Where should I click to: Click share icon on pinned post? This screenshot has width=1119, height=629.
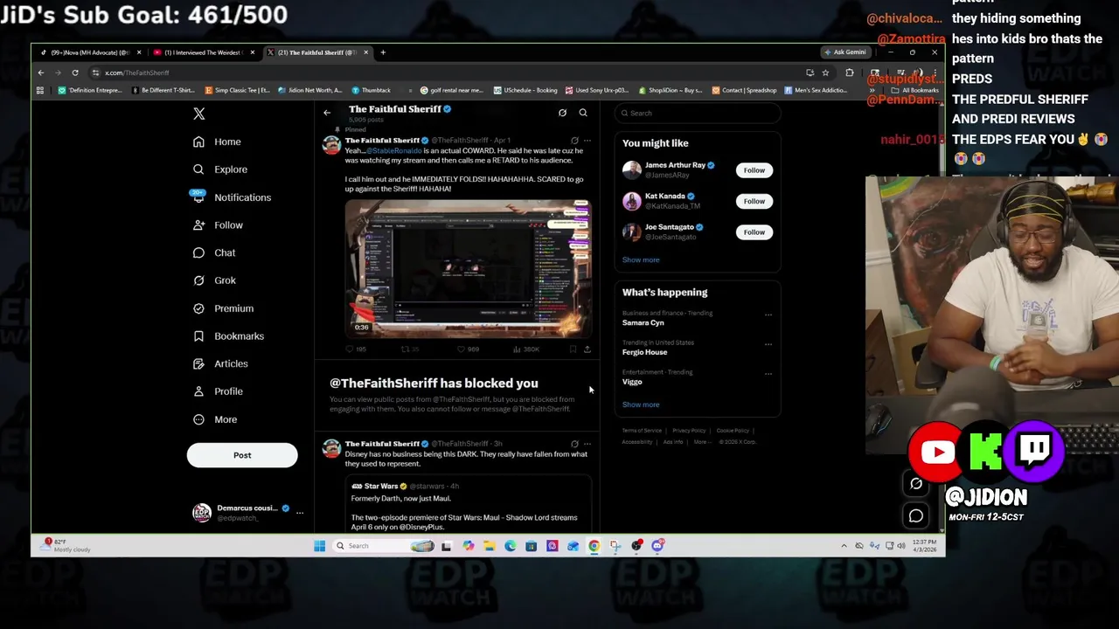(x=587, y=349)
